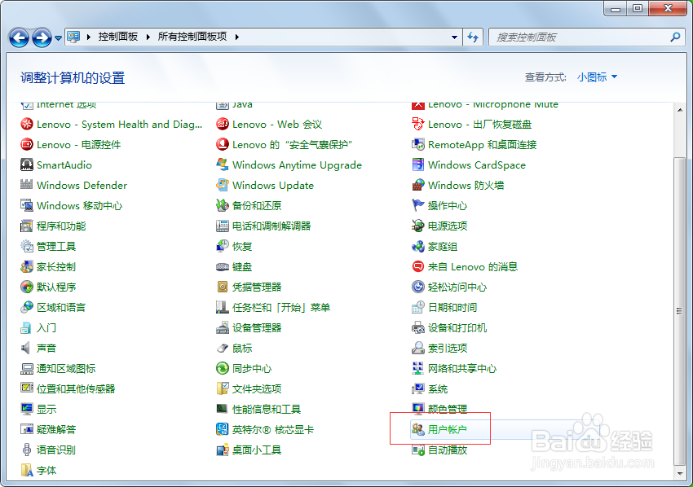Open 来自 Lenovo 的消息 link
The width and height of the screenshot is (693, 487).
click(472, 266)
